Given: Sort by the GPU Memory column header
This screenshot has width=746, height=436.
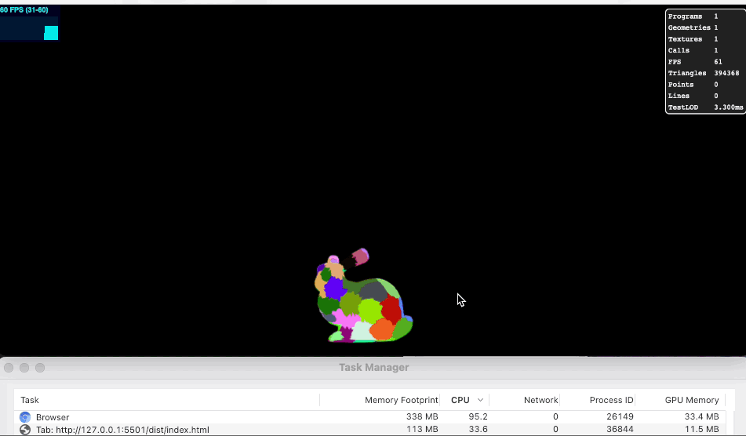Looking at the screenshot, I should tap(692, 400).
